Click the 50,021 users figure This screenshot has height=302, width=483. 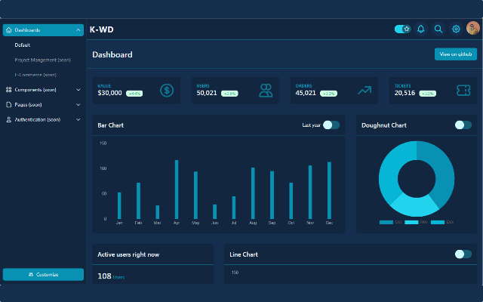pos(207,93)
